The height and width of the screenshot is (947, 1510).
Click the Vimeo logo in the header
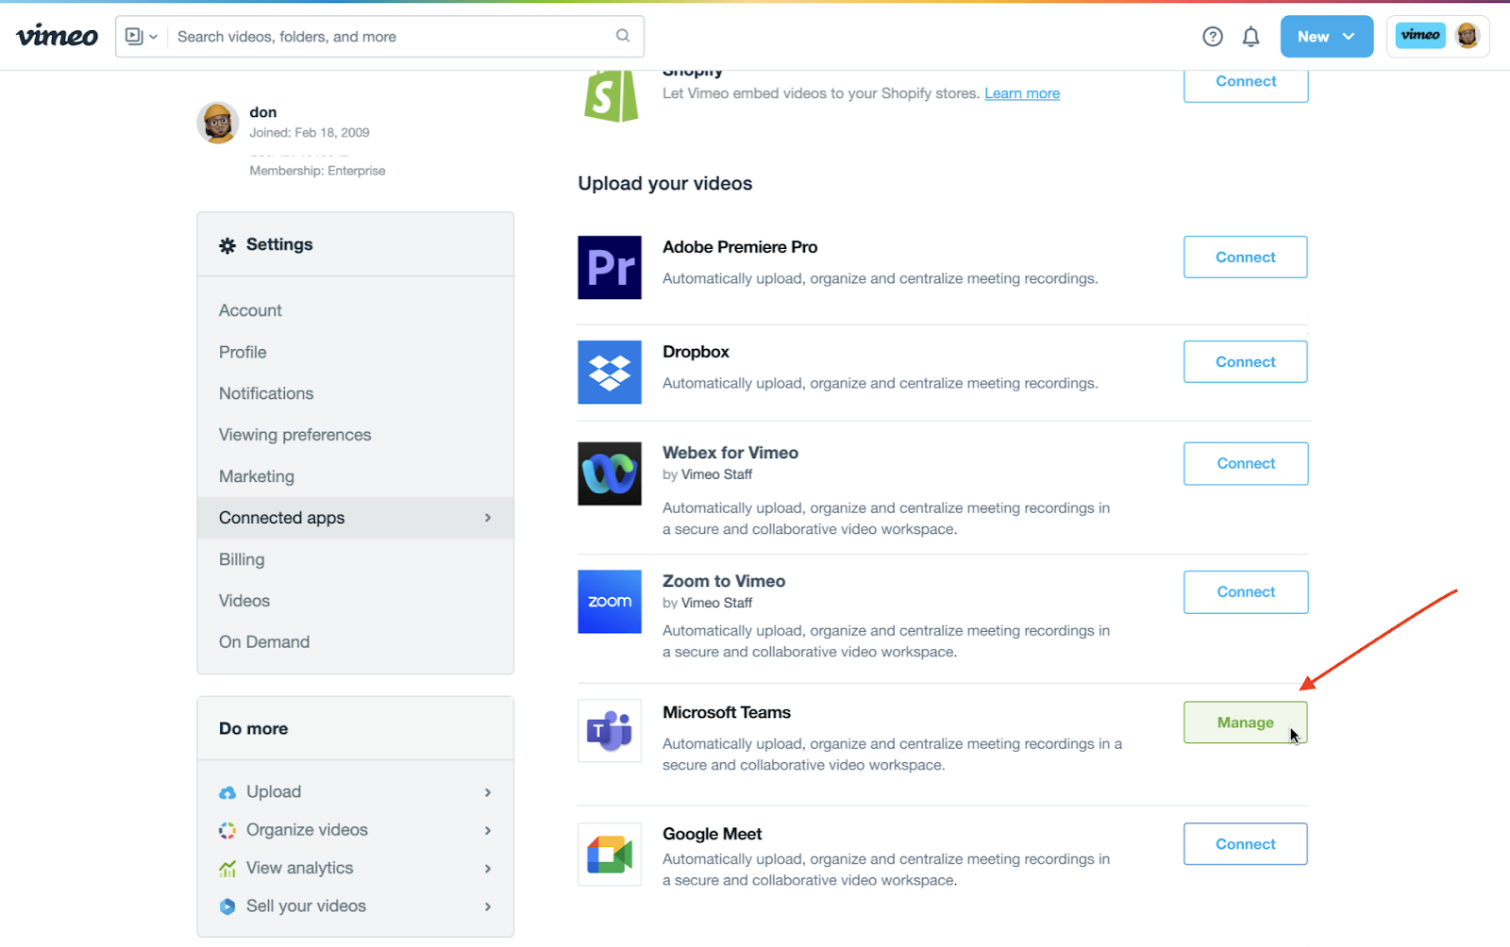[x=58, y=36]
